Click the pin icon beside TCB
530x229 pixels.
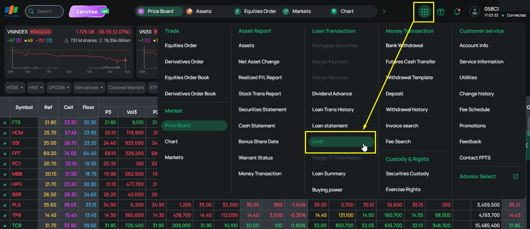click(x=5, y=226)
